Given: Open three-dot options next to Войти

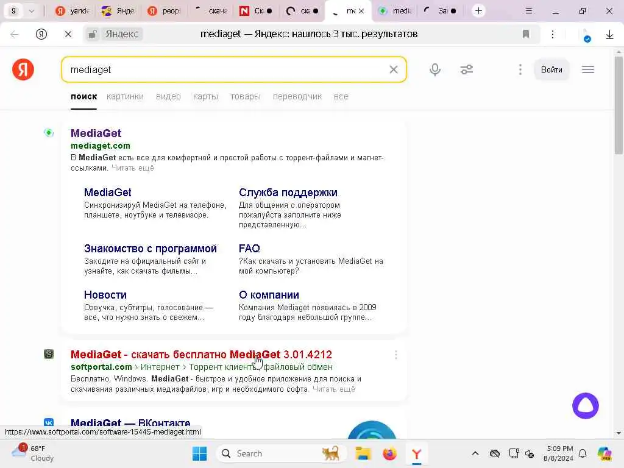Looking at the screenshot, I should click(520, 69).
